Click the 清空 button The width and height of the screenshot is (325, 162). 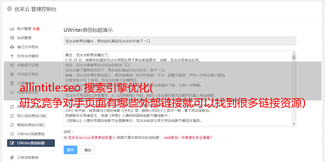point(87,150)
